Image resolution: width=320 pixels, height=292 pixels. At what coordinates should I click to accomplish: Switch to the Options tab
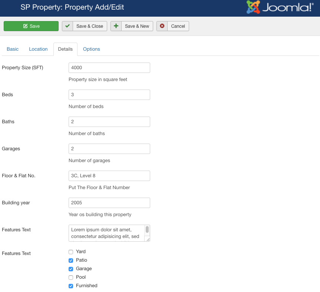[x=91, y=49]
